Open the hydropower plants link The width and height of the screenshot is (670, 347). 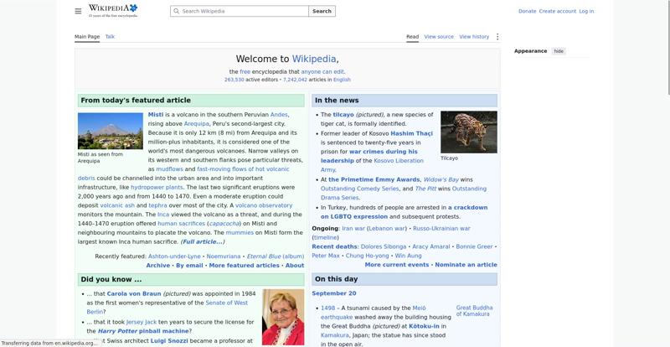(157, 188)
